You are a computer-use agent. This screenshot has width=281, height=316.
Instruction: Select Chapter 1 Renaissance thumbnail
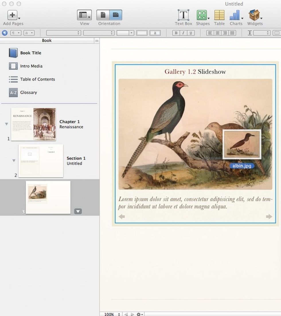tap(34, 124)
